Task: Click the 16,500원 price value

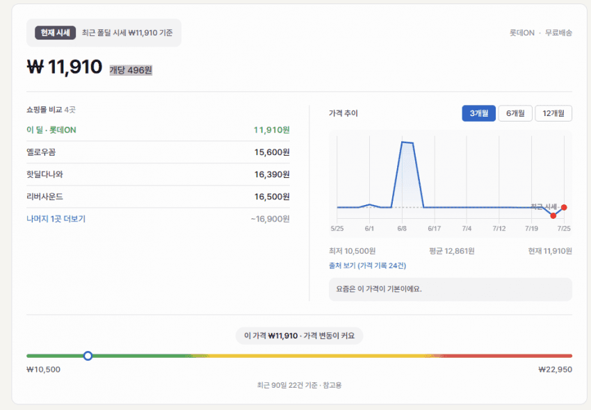Action: (272, 197)
